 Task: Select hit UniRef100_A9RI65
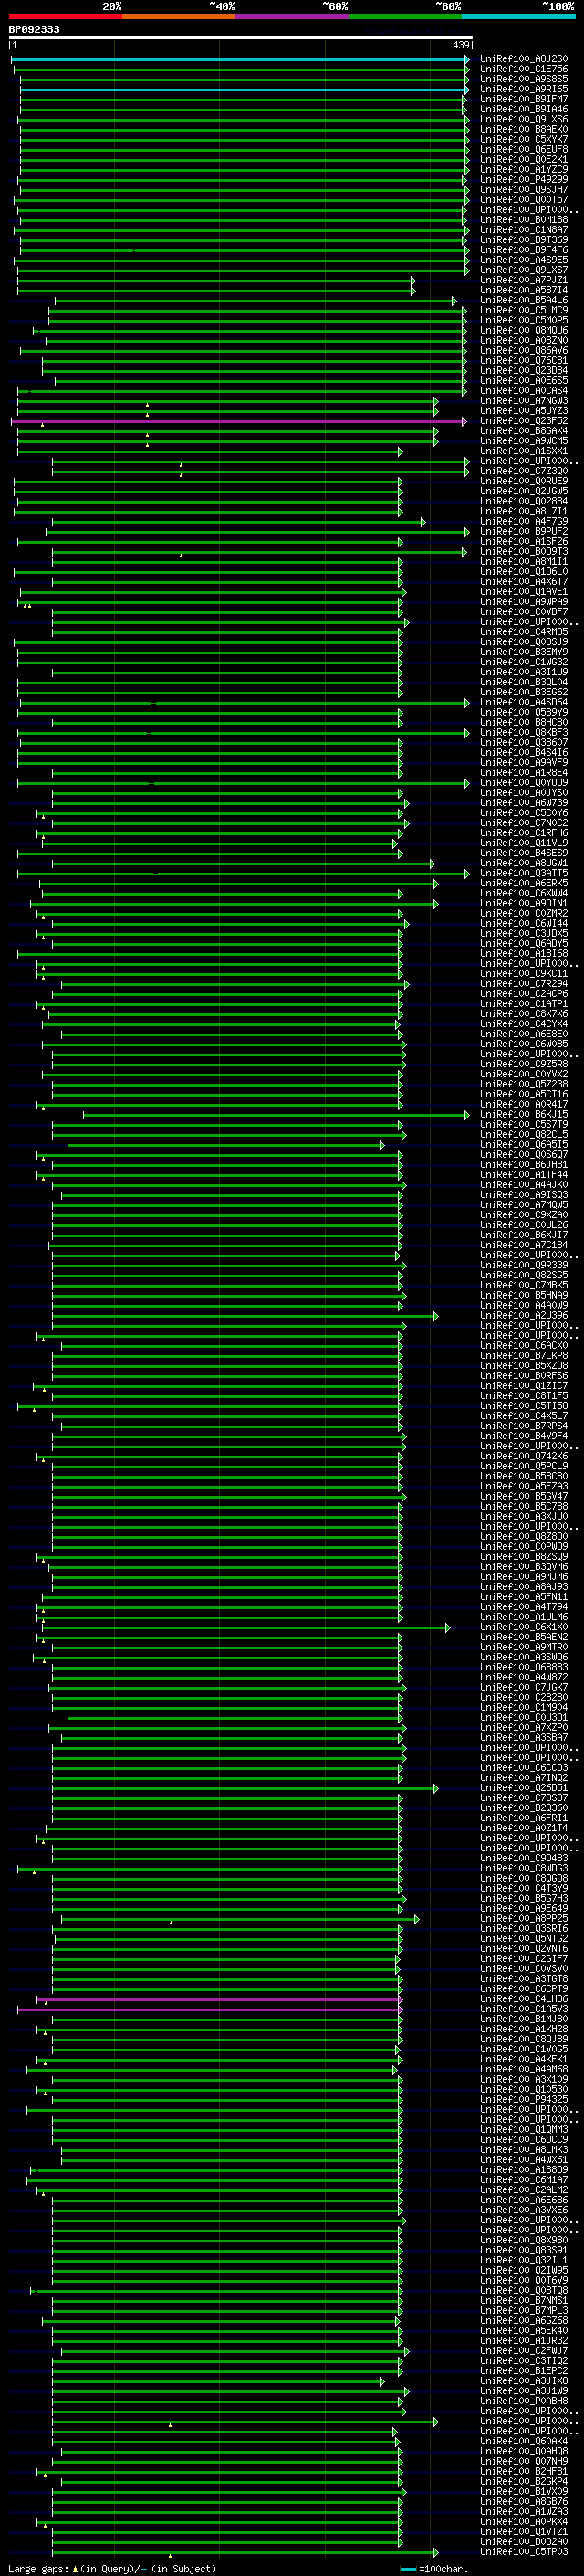(x=524, y=89)
